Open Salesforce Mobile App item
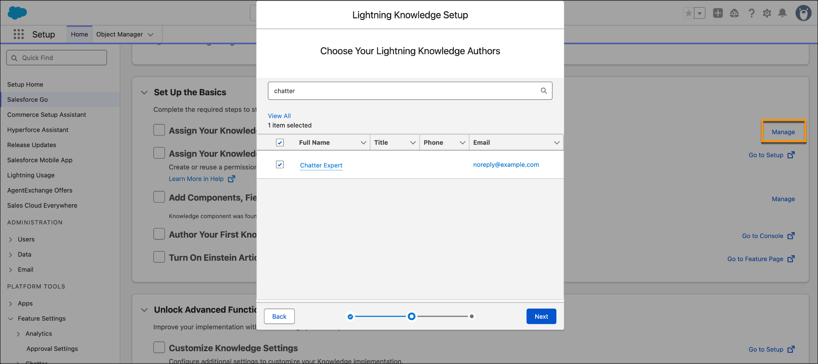This screenshot has height=364, width=818. tap(40, 160)
